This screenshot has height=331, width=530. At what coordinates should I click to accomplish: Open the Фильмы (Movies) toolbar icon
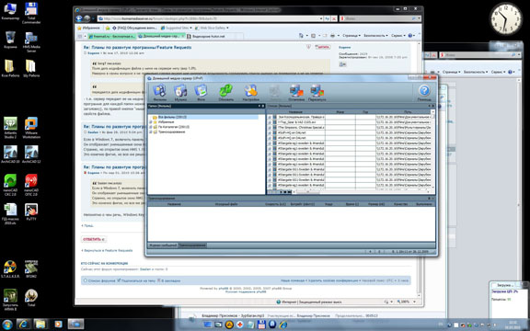[159, 93]
